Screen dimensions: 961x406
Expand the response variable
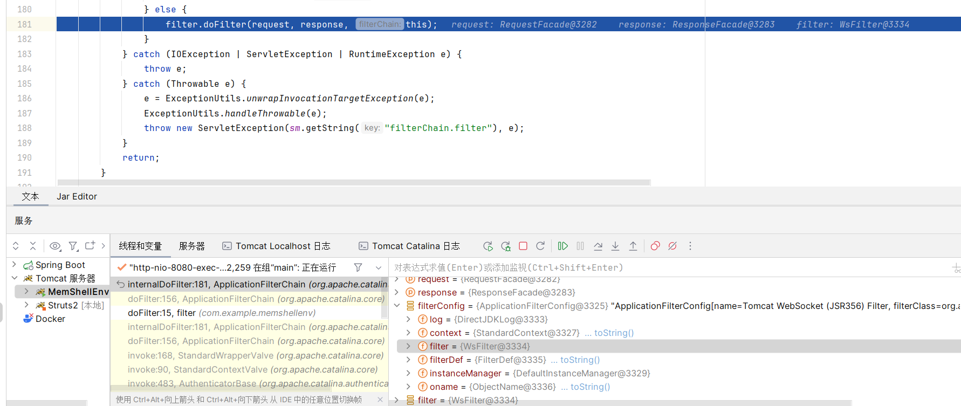[397, 292]
